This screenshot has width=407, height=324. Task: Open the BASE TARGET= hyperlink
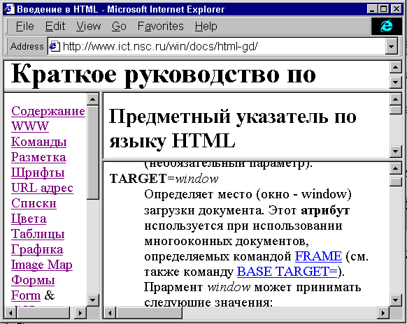click(x=287, y=272)
